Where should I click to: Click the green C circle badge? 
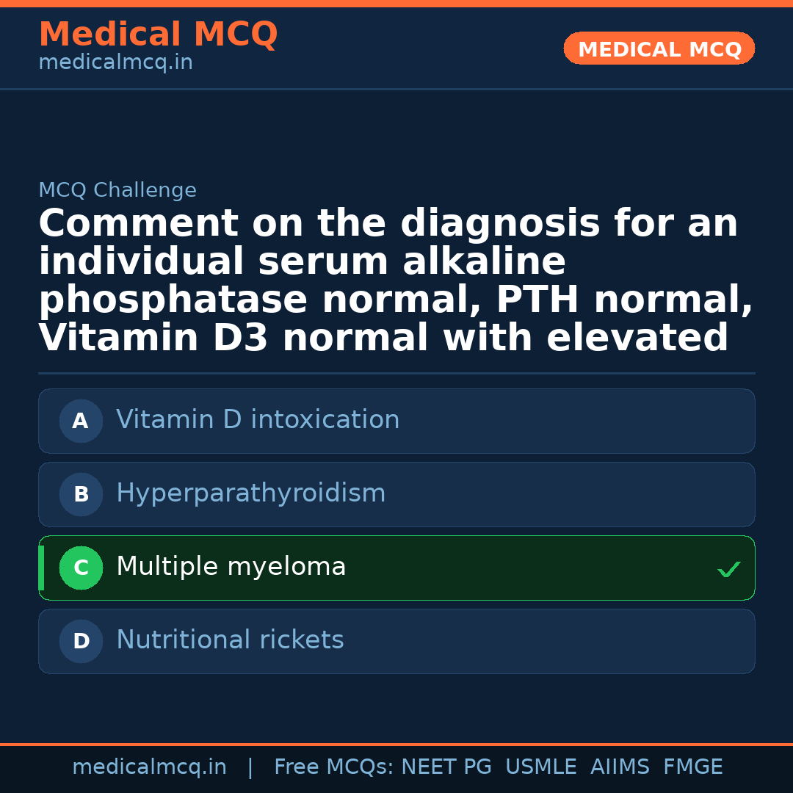coord(81,568)
